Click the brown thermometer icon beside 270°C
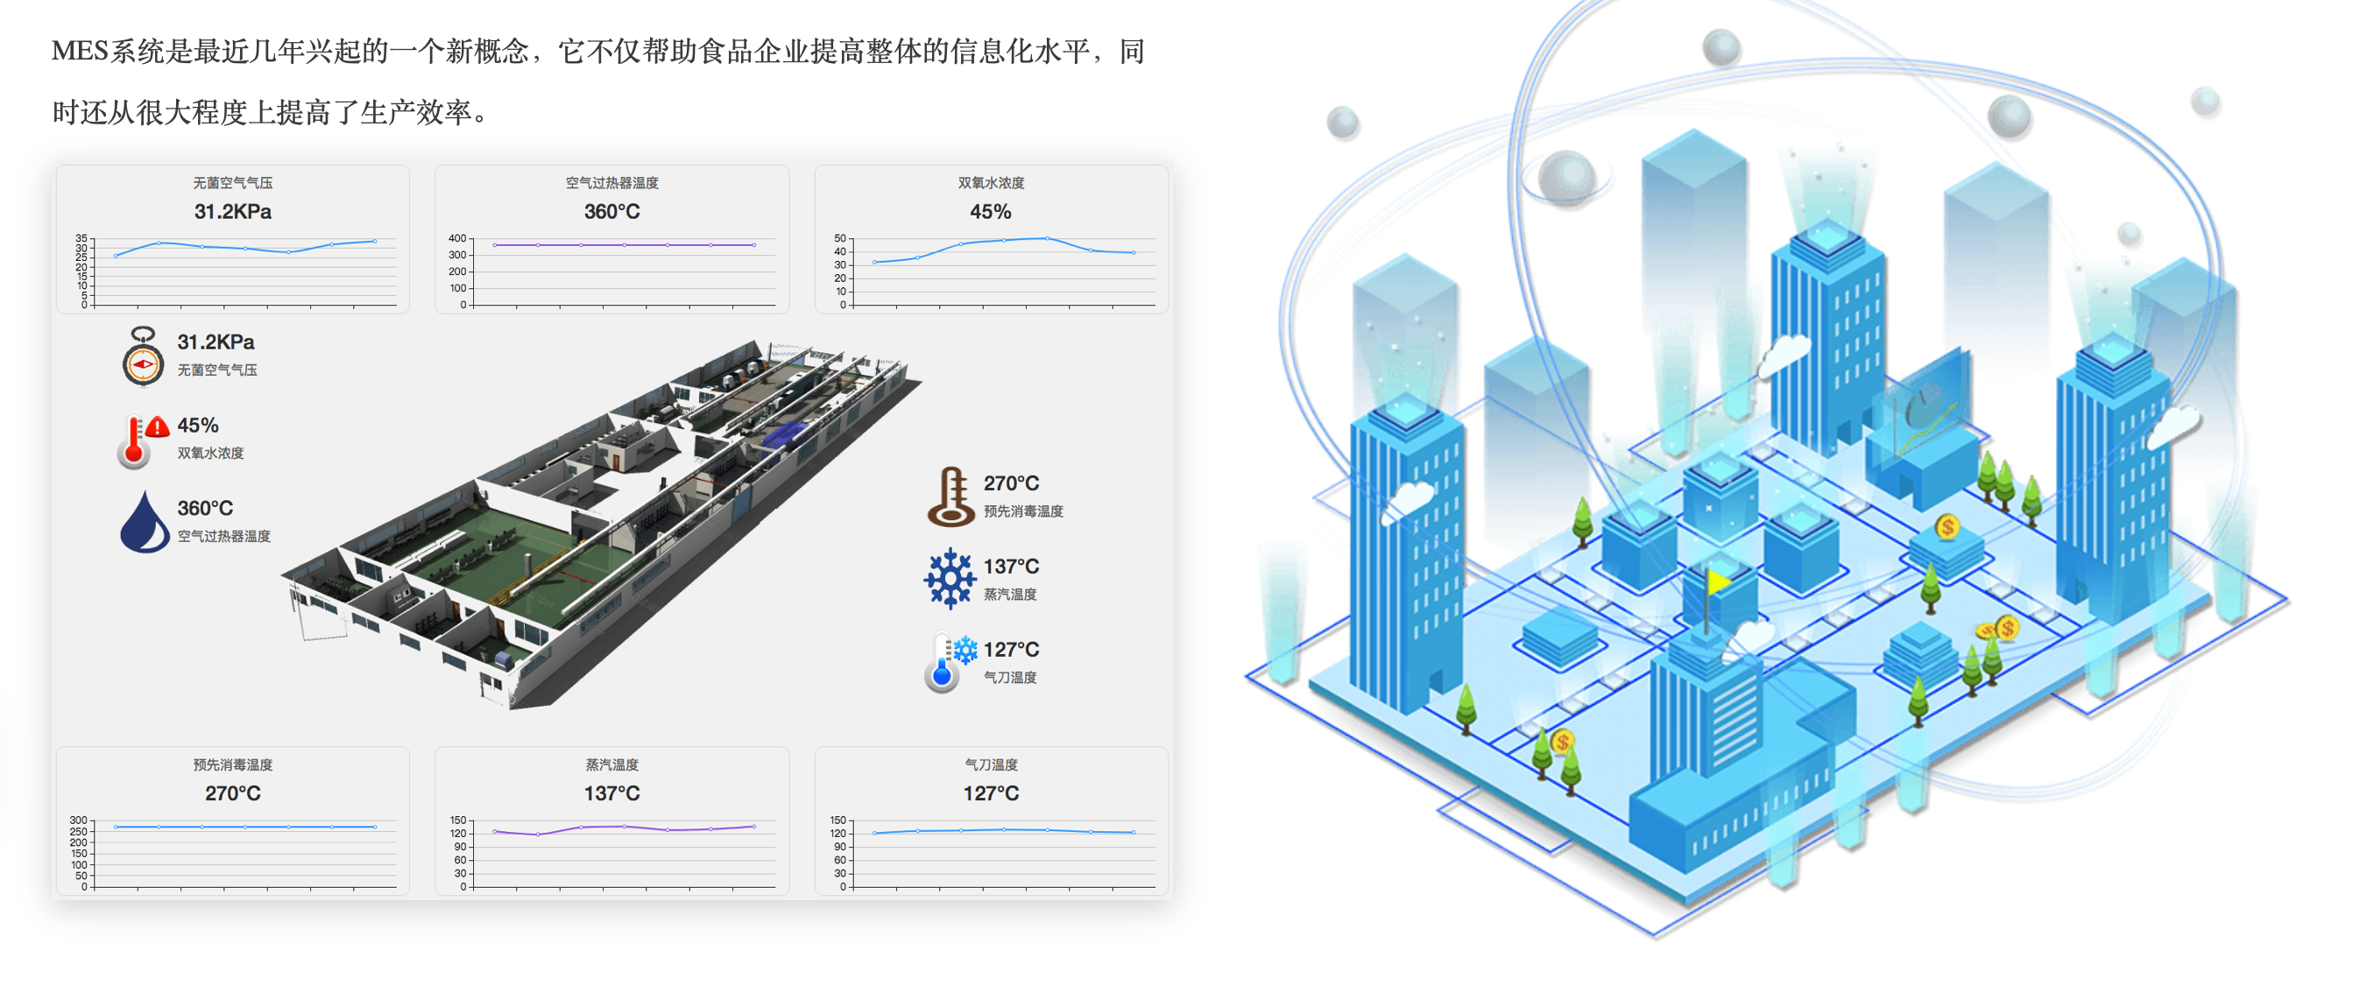The image size is (2360, 993). click(x=951, y=496)
